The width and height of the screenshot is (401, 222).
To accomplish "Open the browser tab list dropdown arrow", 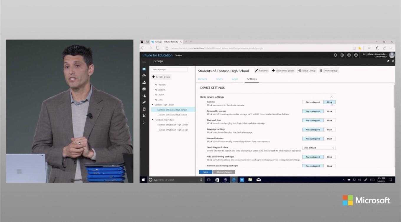I will pos(191,42).
